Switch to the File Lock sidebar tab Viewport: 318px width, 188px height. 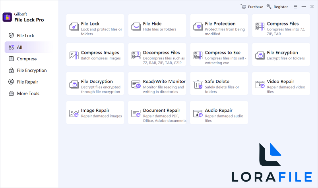tap(29, 36)
